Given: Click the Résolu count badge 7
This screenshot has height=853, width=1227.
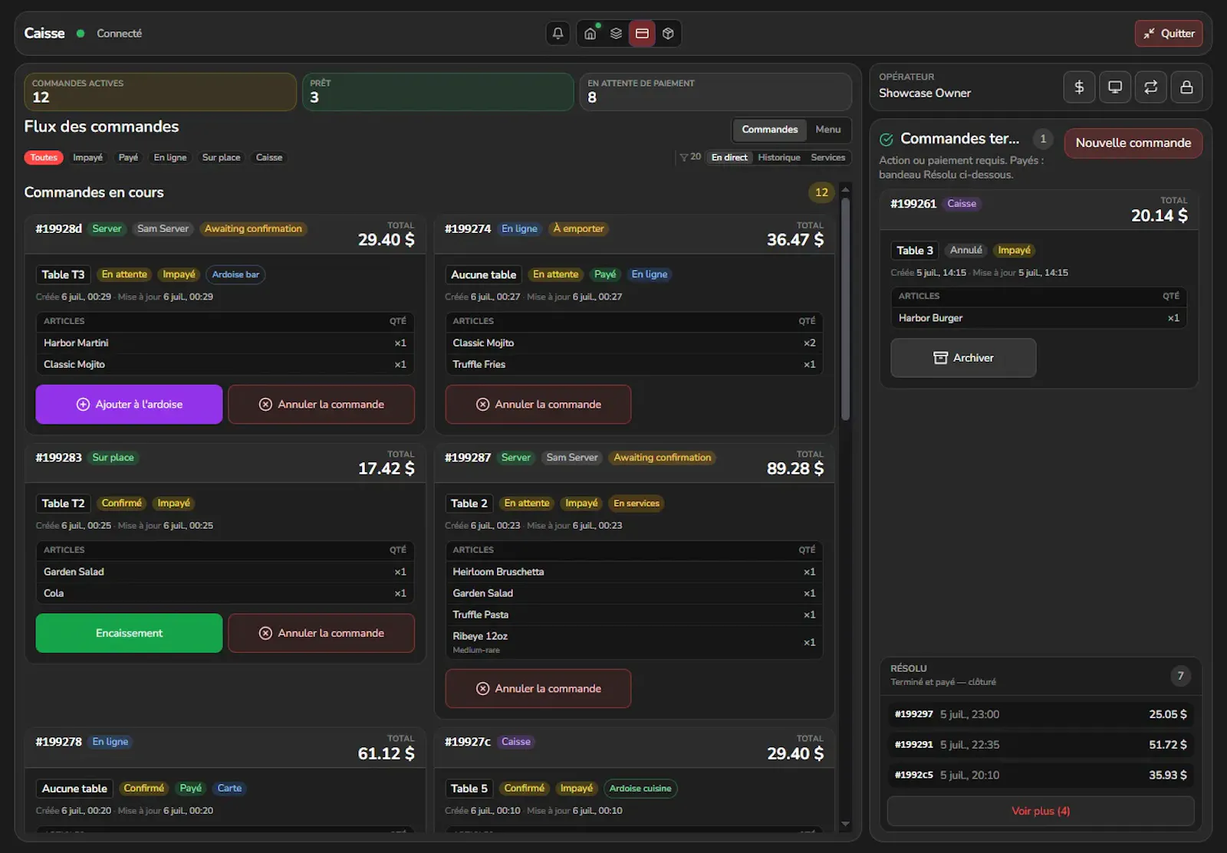Looking at the screenshot, I should (1180, 675).
